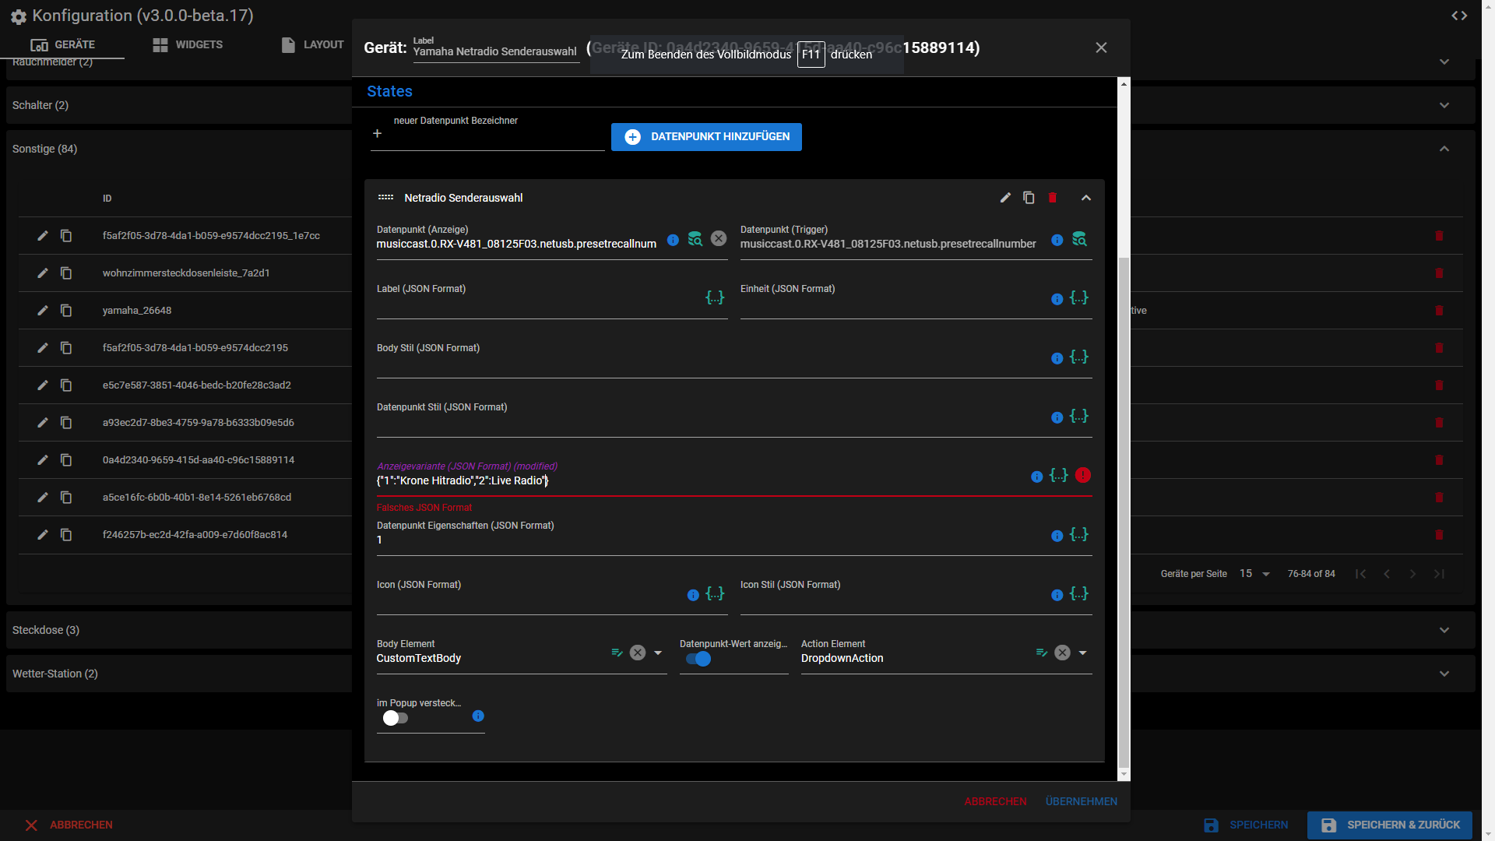The width and height of the screenshot is (1495, 841).
Task: Open object browser for Datenpunkt (Trigger)
Action: [x=1079, y=239]
